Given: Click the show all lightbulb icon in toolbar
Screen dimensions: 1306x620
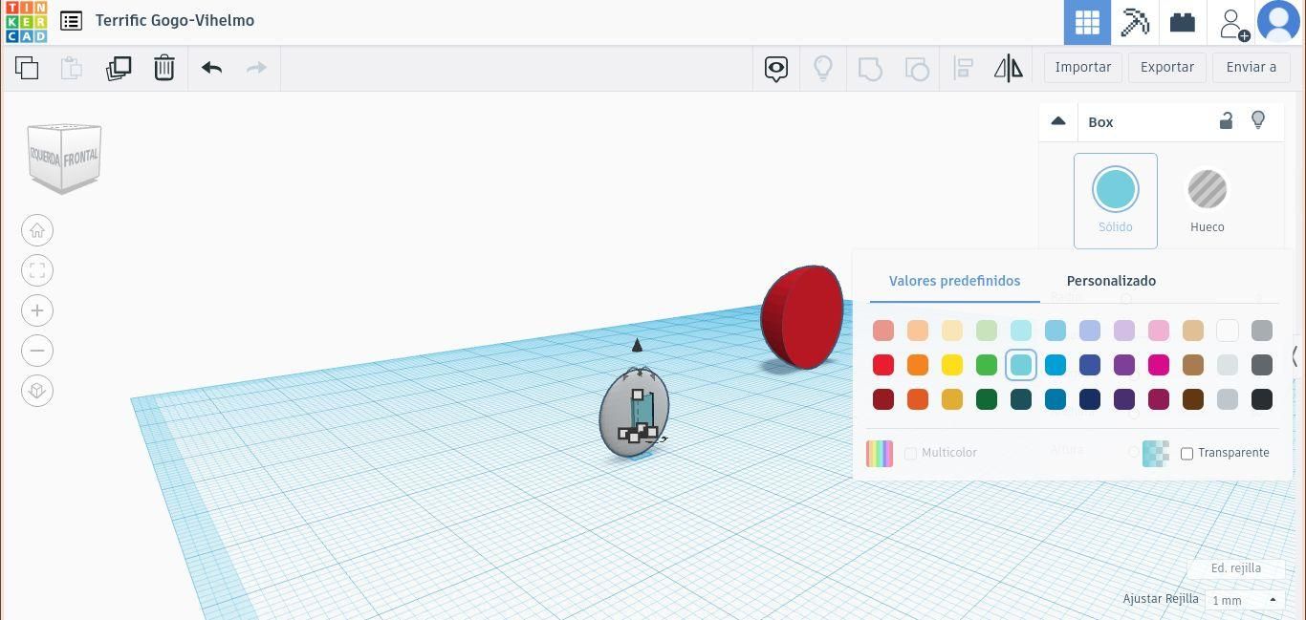Looking at the screenshot, I should [822, 68].
